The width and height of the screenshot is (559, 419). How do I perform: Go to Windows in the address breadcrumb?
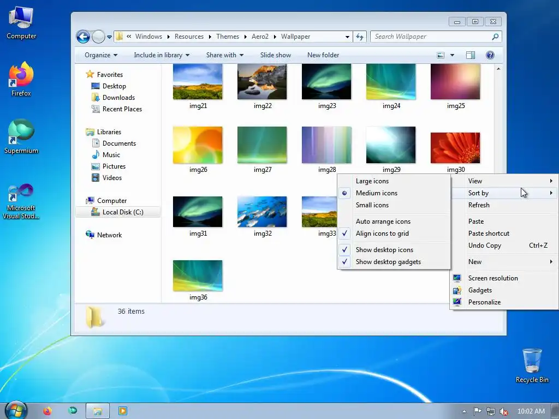pyautogui.click(x=148, y=37)
